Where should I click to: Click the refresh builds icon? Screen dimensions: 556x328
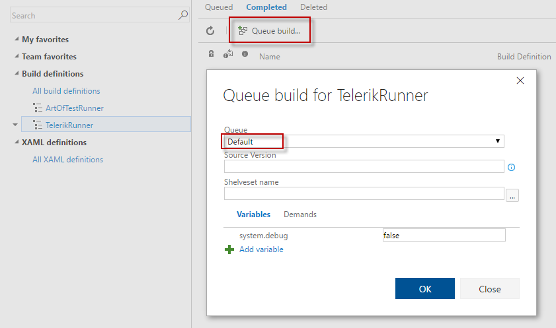[x=210, y=31]
